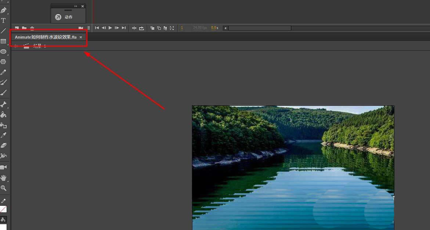
Task: Select the Text tool
Action: click(3, 21)
